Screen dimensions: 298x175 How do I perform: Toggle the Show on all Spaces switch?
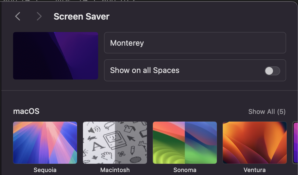tap(272, 71)
